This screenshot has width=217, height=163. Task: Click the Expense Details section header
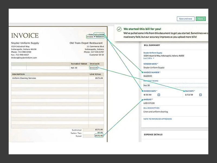153,134
